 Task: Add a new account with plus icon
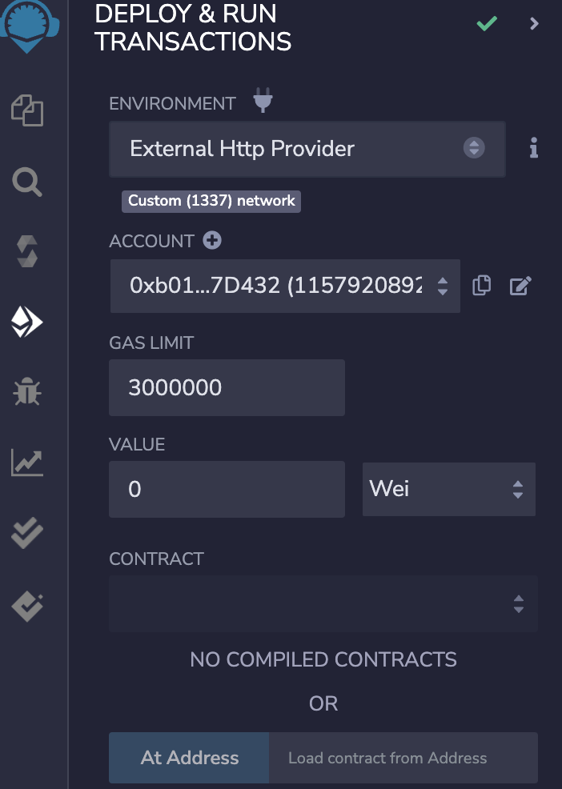click(x=212, y=240)
